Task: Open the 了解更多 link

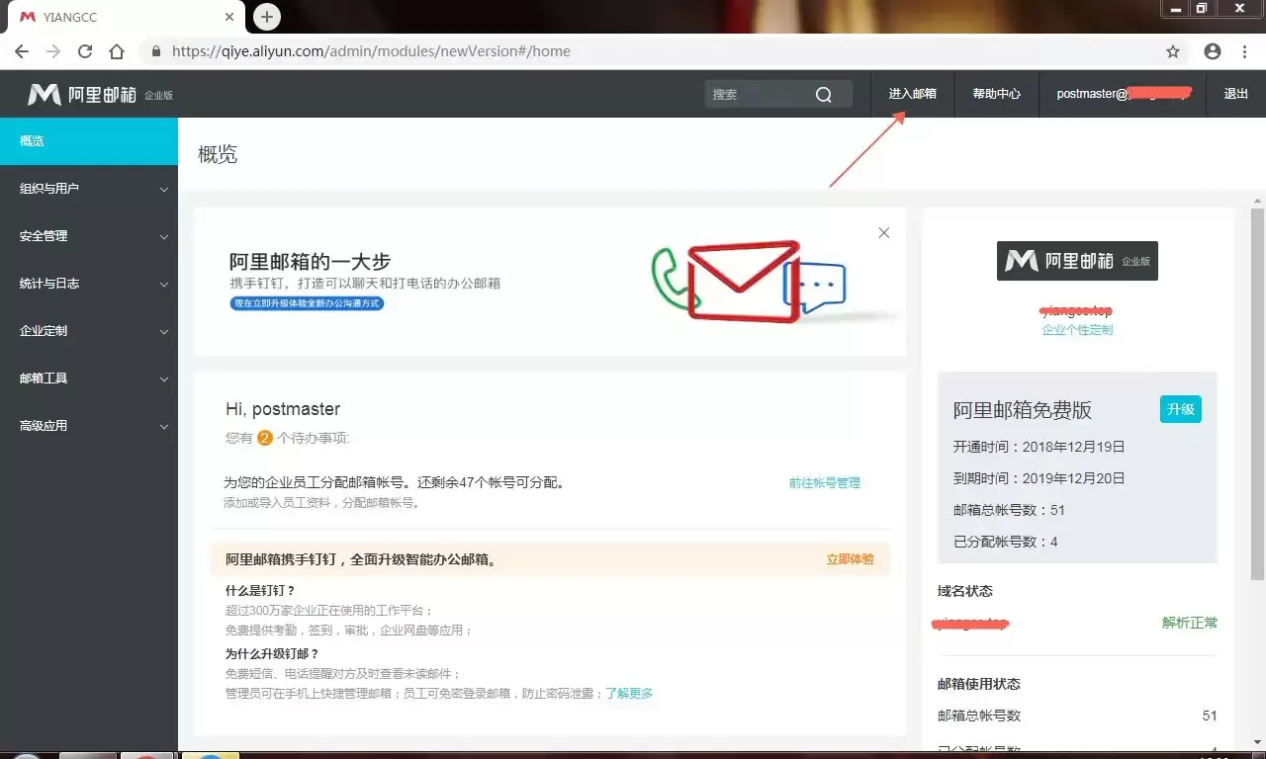Action: (629, 694)
